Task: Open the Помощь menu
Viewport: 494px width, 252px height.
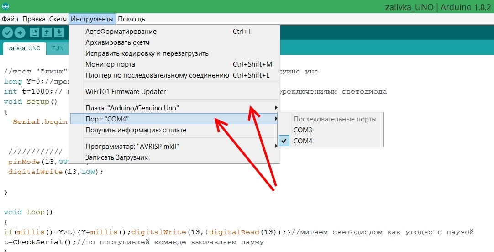Action: [131, 19]
